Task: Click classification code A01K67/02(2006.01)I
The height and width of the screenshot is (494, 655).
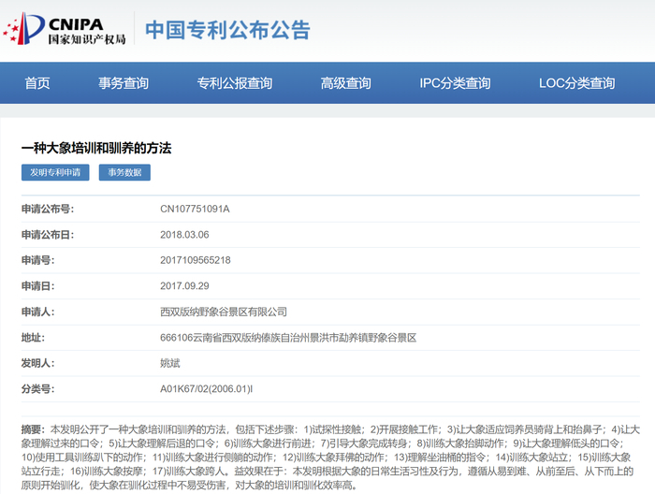Action: click(207, 388)
